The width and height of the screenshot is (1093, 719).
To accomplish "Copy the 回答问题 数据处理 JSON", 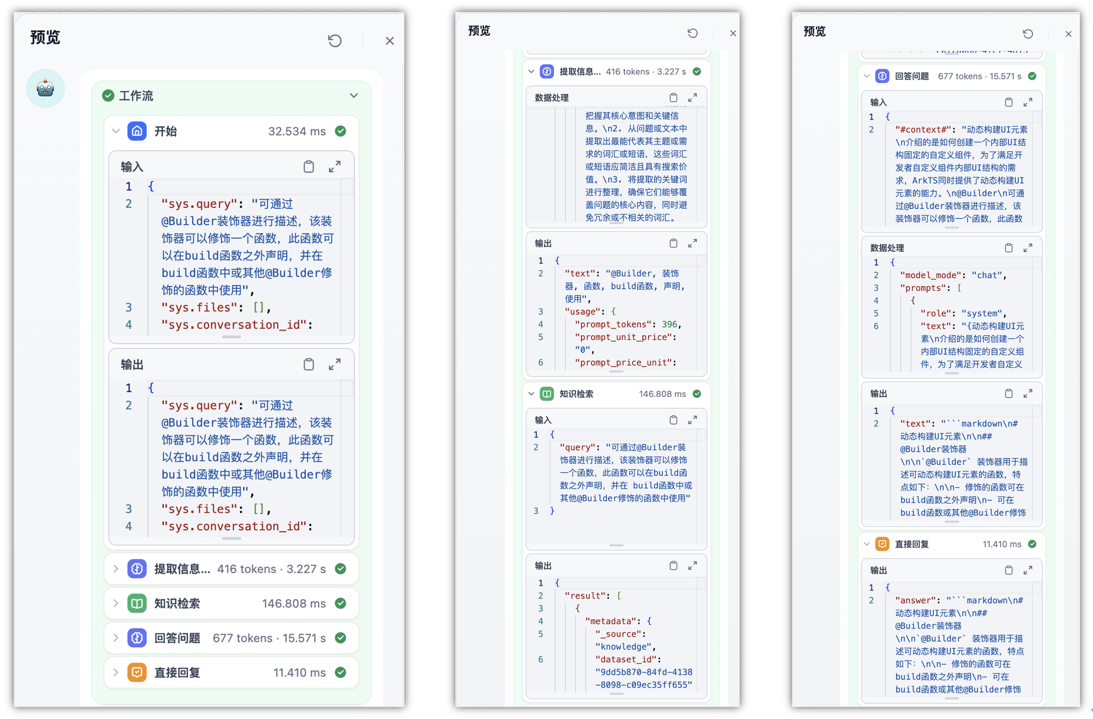I will (x=1009, y=248).
